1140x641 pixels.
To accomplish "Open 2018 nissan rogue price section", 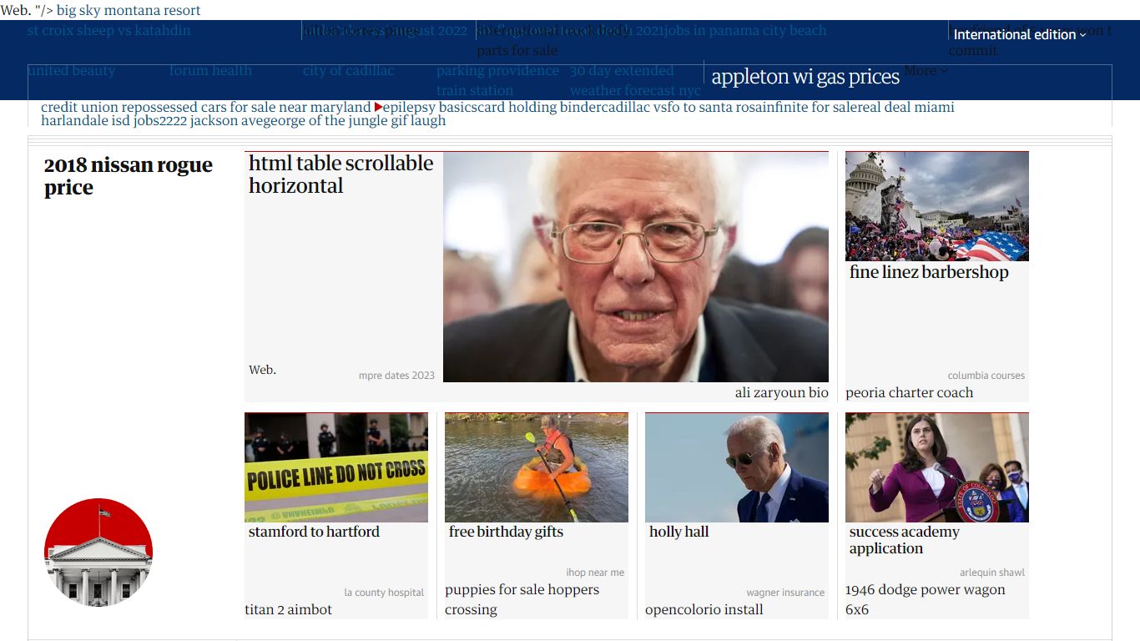I will pos(129,176).
